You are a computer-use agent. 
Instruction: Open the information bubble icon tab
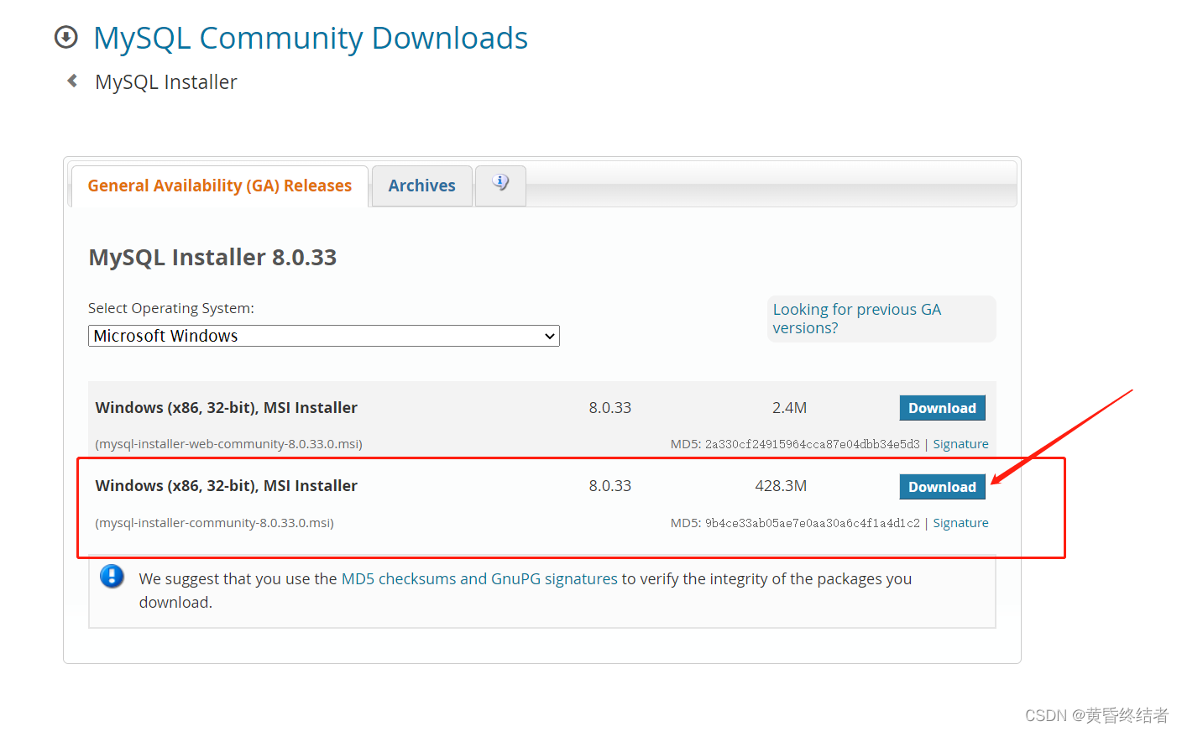click(500, 183)
